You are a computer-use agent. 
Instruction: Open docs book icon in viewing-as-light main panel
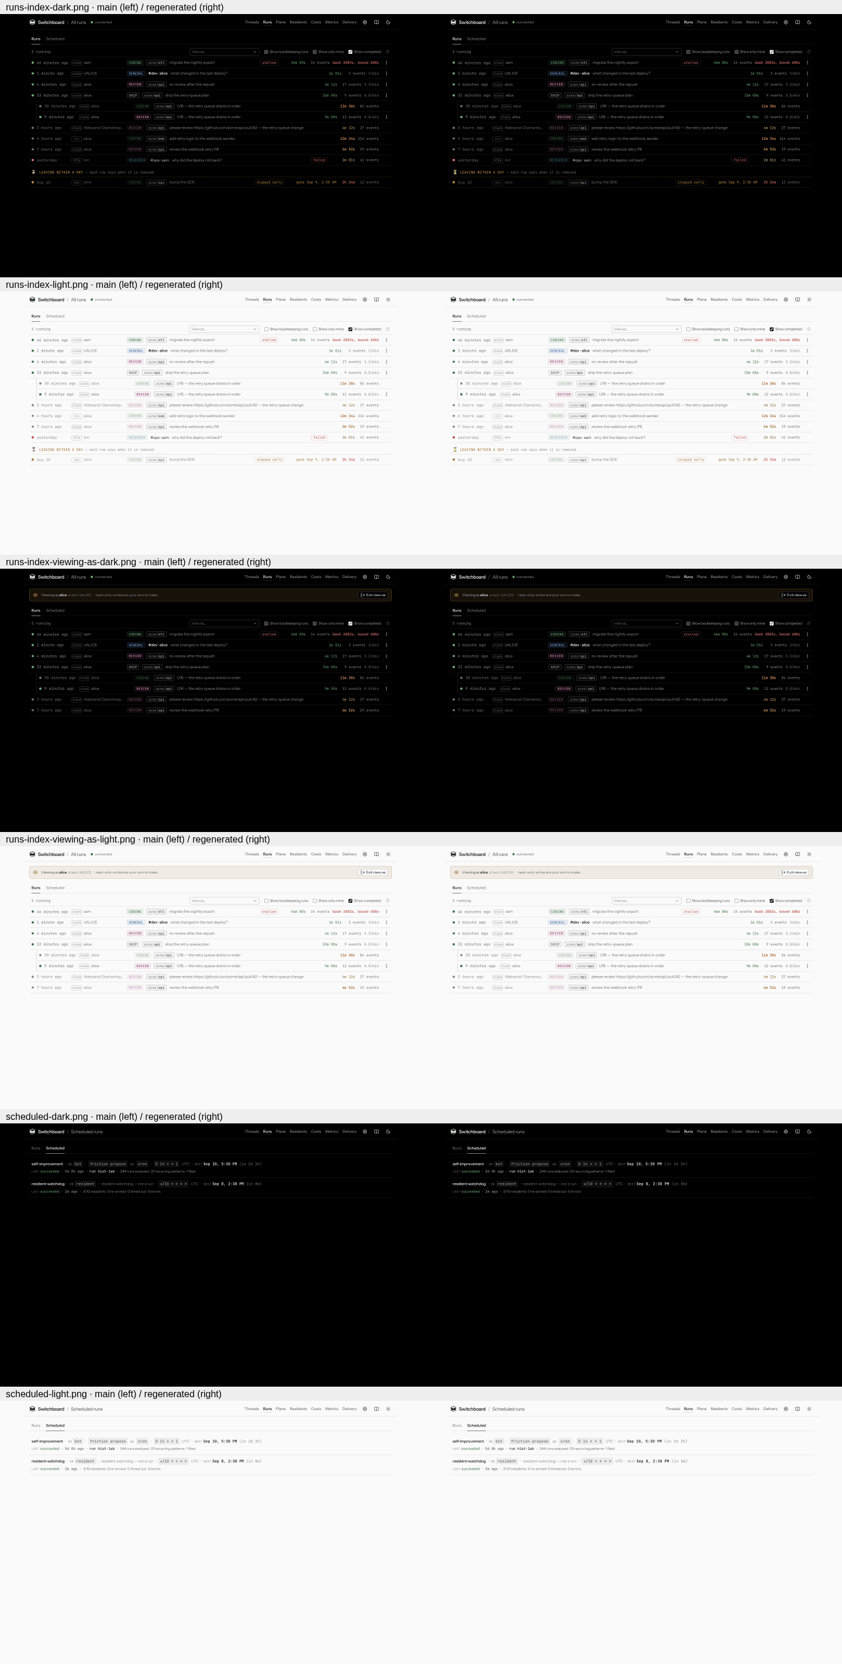[x=377, y=854]
